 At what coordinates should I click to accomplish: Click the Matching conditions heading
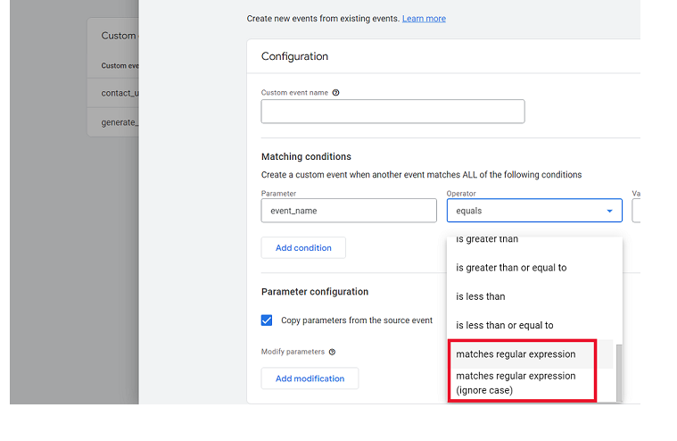(306, 157)
